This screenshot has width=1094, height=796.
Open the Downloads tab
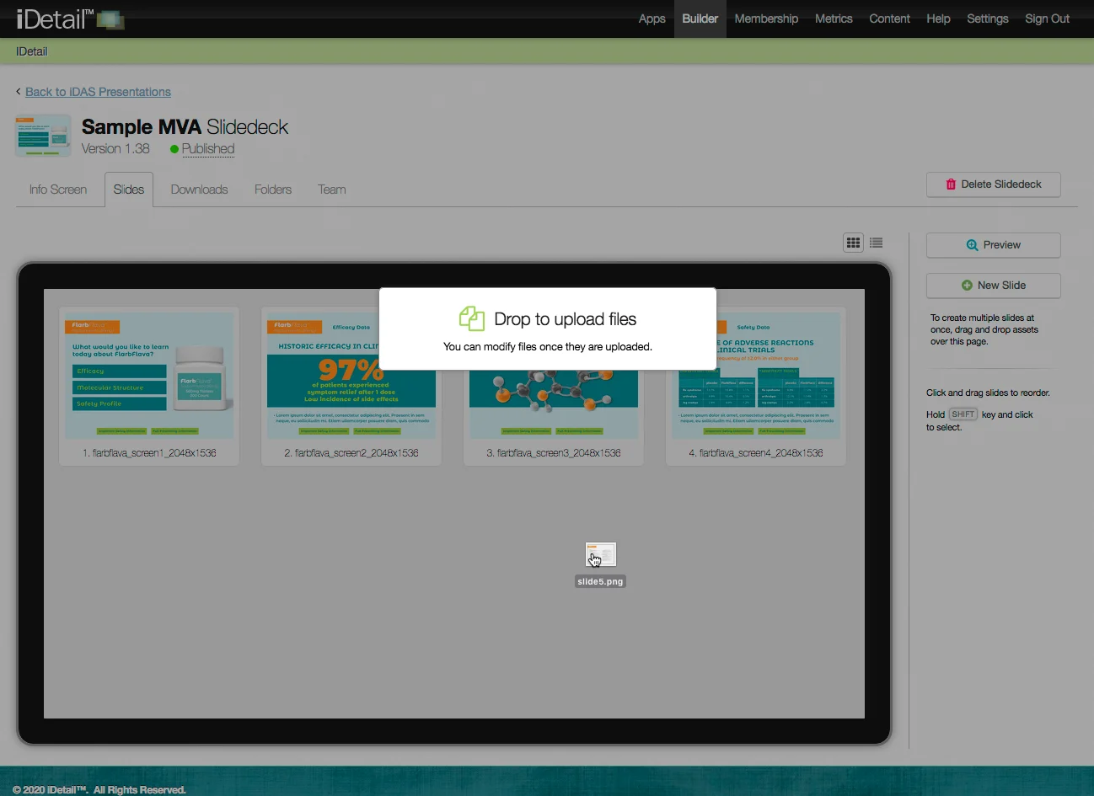[199, 190]
